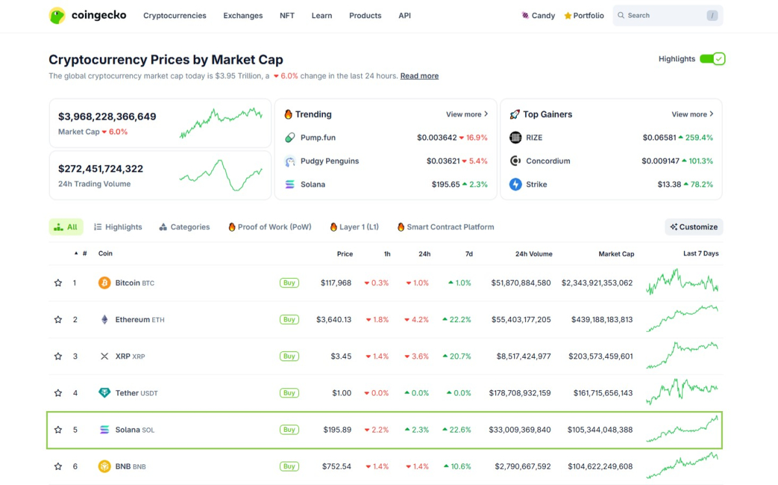Switch to the Categories tab
The width and height of the screenshot is (778, 485).
point(184,227)
